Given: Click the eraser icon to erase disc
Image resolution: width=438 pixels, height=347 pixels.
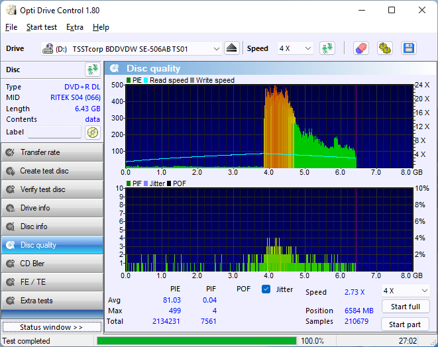Looking at the screenshot, I should point(360,48).
